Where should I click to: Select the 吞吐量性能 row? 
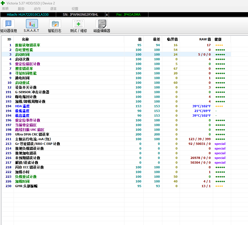pyautogui.click(x=116, y=50)
